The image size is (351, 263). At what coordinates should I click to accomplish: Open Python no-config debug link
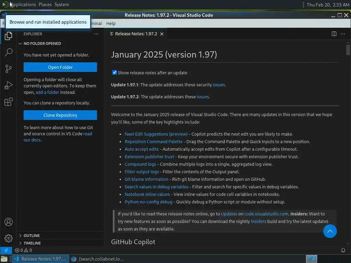148,202
